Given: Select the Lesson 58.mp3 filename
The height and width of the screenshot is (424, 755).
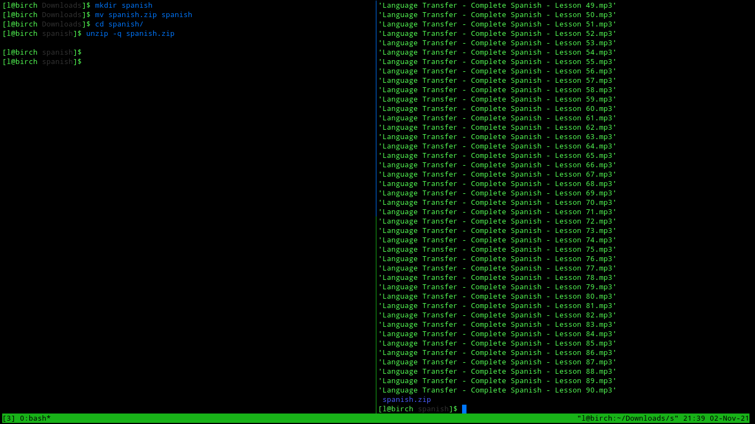Looking at the screenshot, I should (497, 90).
